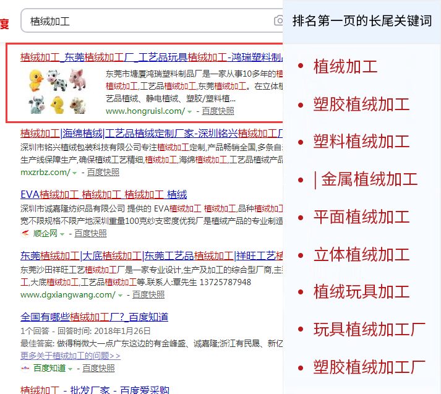The image size is (441, 394).
Task: Open 百度快照 for the dgxiangwang.com result
Action: (x=148, y=294)
